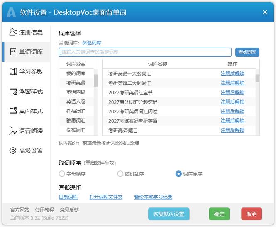The image size is (276, 227).
Task: Click the 桌面样式 laptop icon
Action: [13, 111]
